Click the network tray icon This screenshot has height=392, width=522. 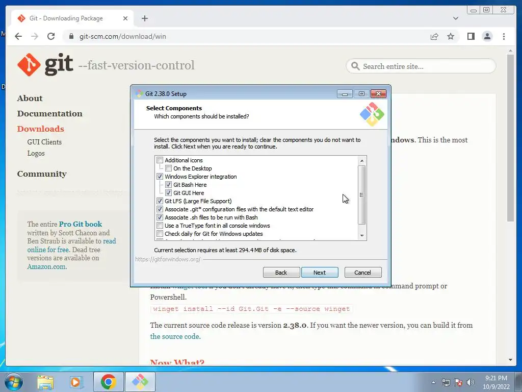click(446, 382)
